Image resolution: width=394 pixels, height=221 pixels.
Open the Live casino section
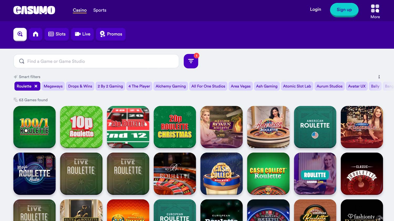(82, 34)
